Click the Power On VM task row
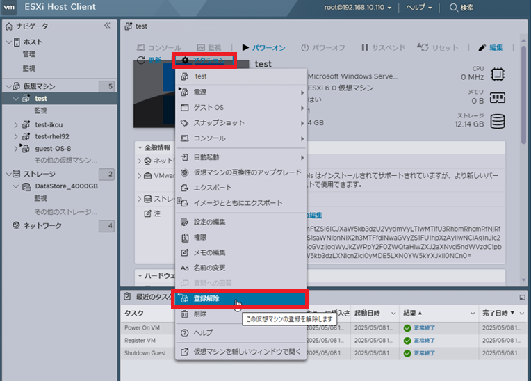This screenshot has height=381, width=531. coord(324,328)
